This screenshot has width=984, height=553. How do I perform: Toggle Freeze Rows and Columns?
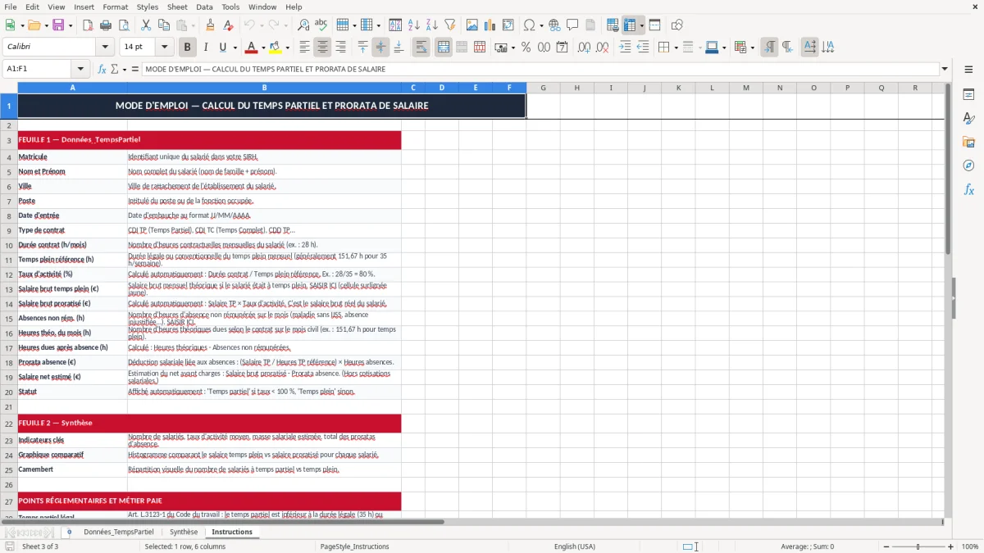point(630,25)
